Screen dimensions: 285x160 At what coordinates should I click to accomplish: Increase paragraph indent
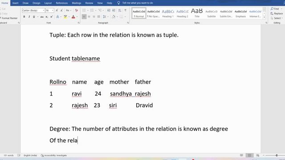(x=114, y=11)
